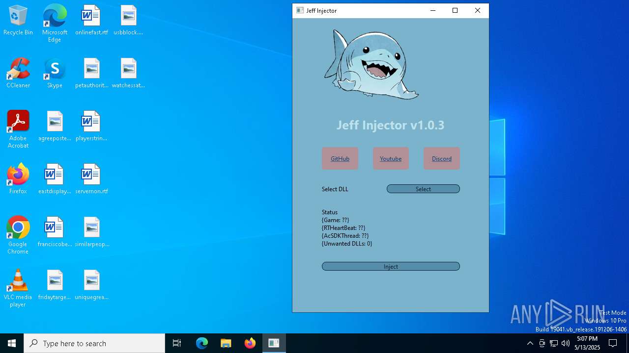Screen dimensions: 629x353
Task: Select the playerstrin document icon
Action: pos(91,126)
